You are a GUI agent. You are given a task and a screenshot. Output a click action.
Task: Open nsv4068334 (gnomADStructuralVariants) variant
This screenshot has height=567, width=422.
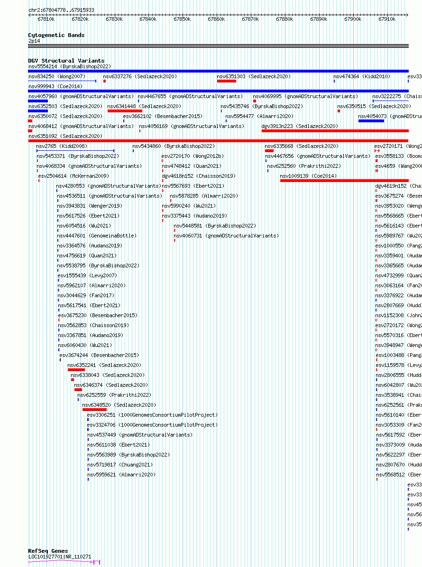(x=89, y=166)
